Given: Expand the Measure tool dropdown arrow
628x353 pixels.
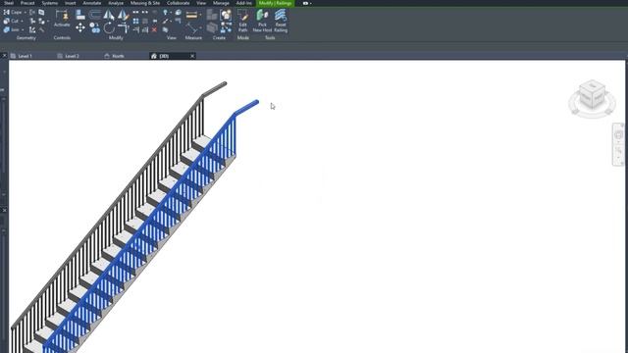Looking at the screenshot, I should pyautogui.click(x=200, y=16).
